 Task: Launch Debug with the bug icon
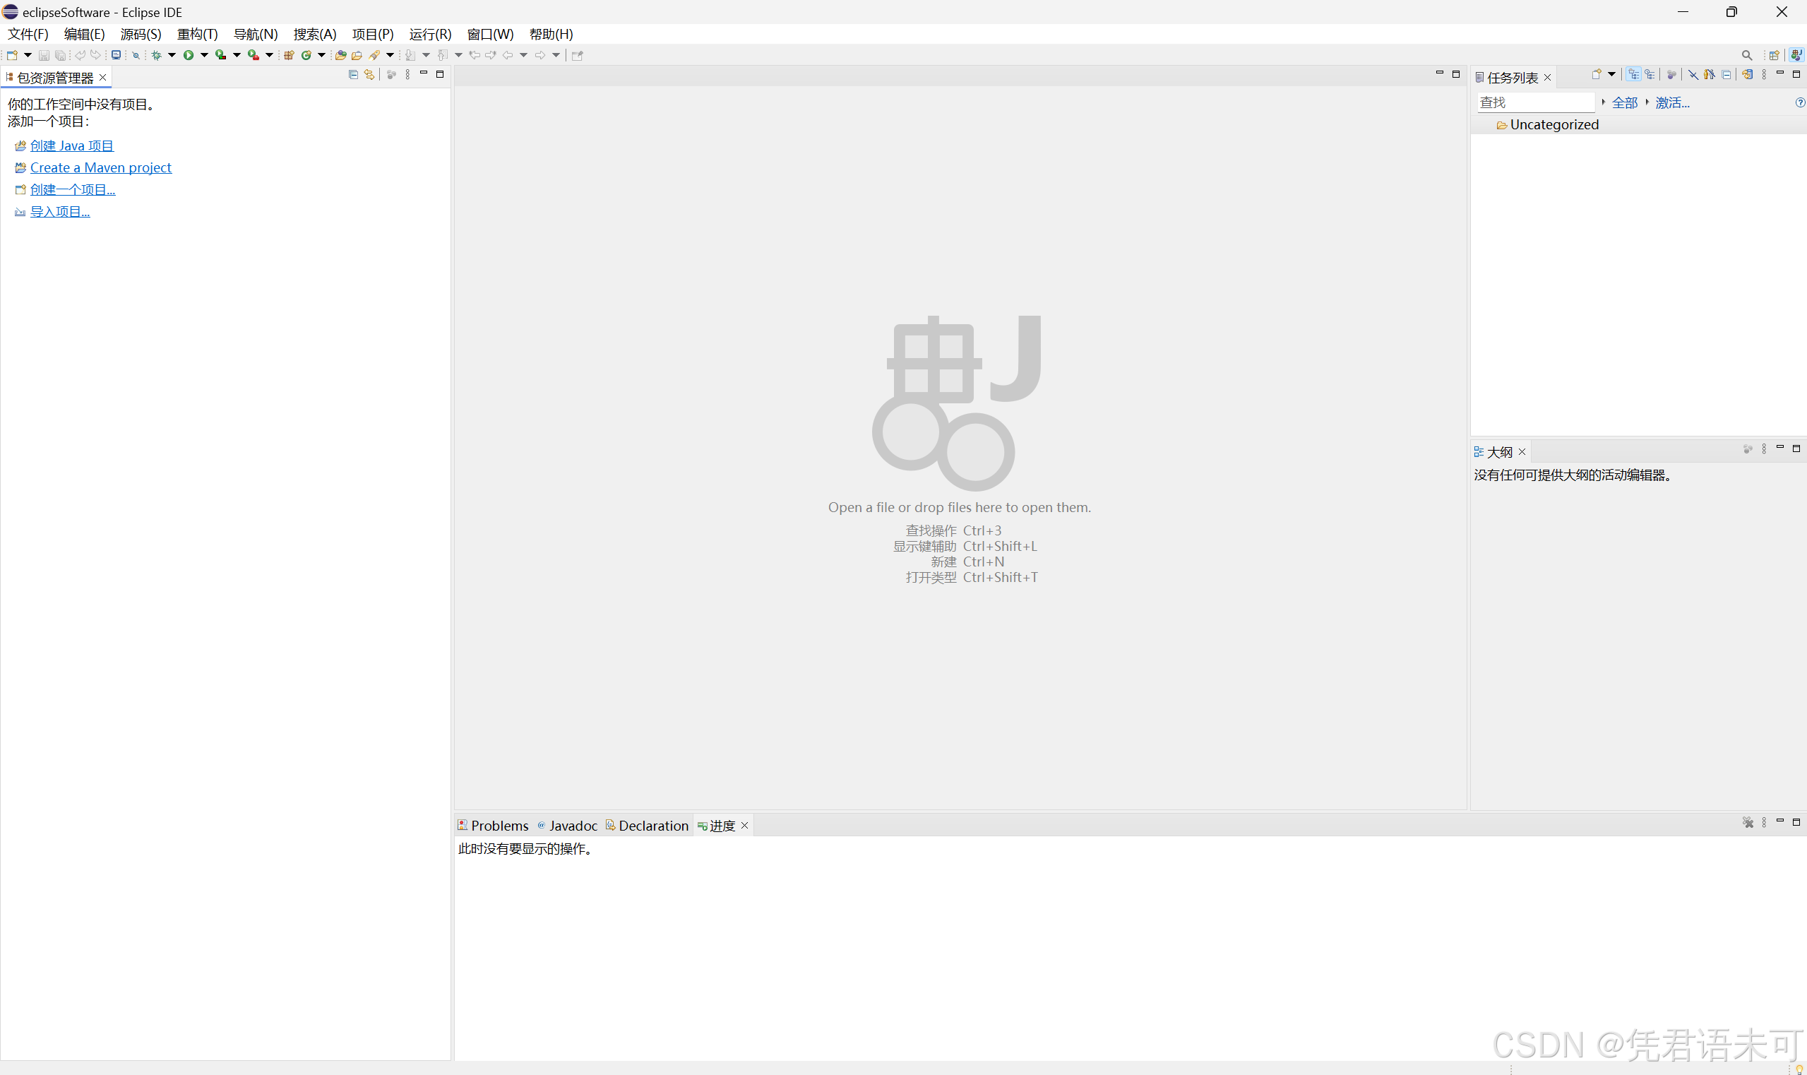pyautogui.click(x=157, y=55)
